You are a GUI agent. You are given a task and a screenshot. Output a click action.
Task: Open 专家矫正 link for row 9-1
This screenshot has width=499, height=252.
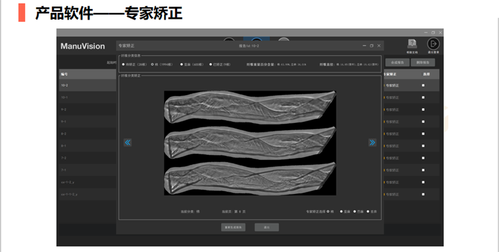tap(392, 122)
